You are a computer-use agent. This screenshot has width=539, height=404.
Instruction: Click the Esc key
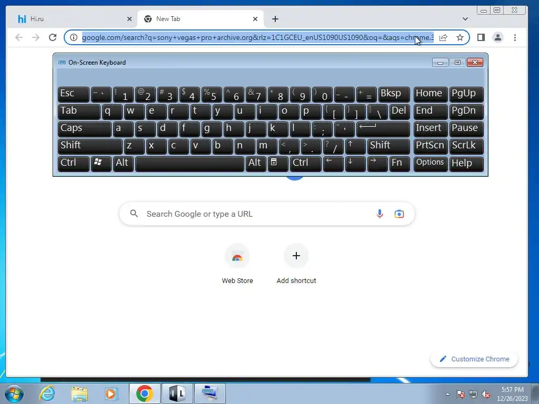[74, 94]
